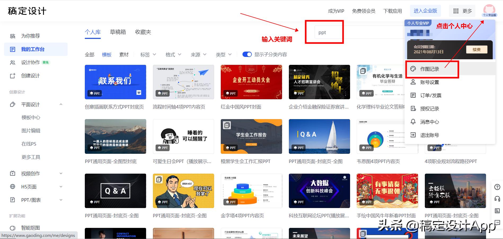Open the customer service headset icon
Image resolution: width=503 pixels, height=239 pixels.
pyautogui.click(x=497, y=199)
